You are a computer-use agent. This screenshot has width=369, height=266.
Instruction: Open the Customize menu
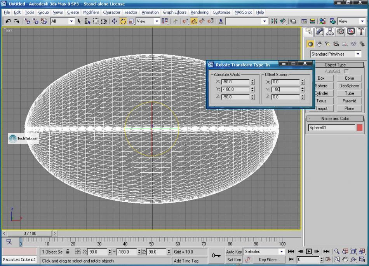(221, 12)
